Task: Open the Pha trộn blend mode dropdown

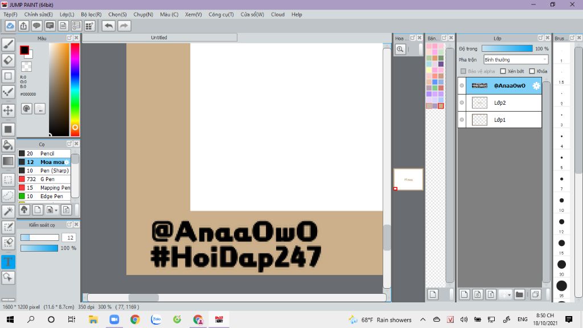Action: tap(516, 59)
